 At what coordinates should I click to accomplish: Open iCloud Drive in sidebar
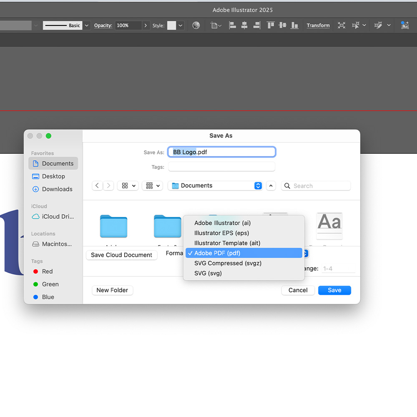53,216
